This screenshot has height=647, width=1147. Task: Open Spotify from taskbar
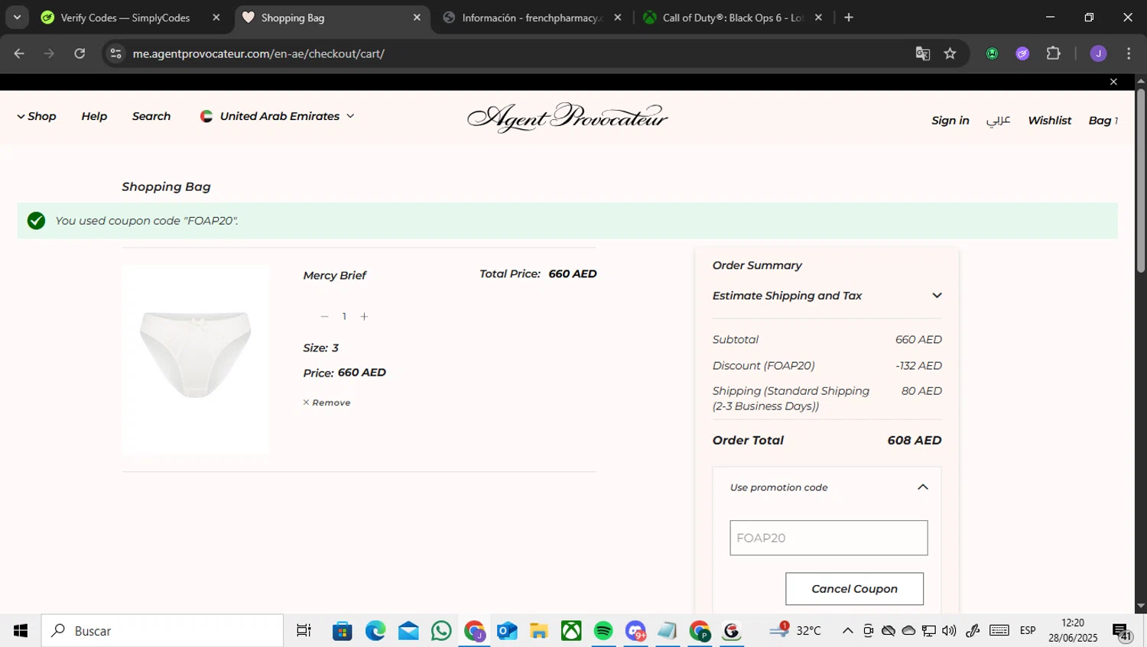(x=603, y=631)
